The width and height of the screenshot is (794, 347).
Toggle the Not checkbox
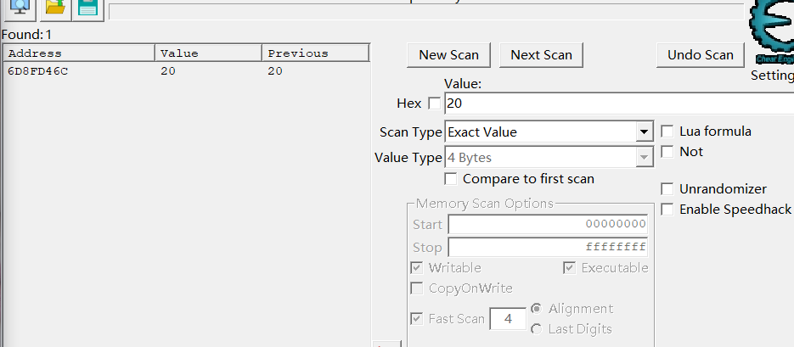(x=667, y=152)
